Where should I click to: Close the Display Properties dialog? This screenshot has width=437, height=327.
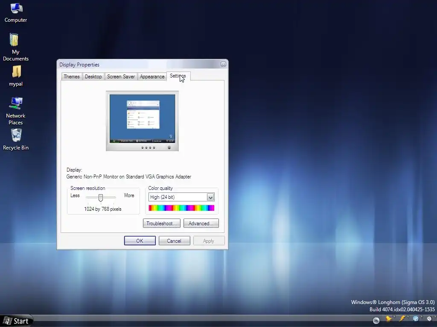tap(223, 64)
